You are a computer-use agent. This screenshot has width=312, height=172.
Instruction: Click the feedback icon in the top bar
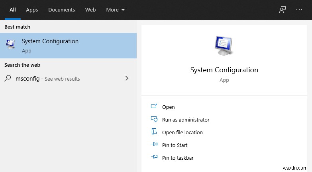click(283, 10)
